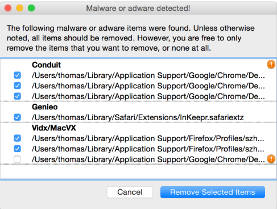Click the orange warning icon beside Conduit
Image resolution: width=277 pixels, height=209 pixels.
[x=271, y=64]
